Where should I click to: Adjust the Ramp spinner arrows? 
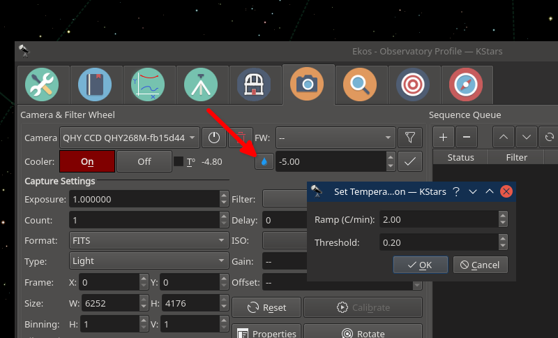click(503, 219)
